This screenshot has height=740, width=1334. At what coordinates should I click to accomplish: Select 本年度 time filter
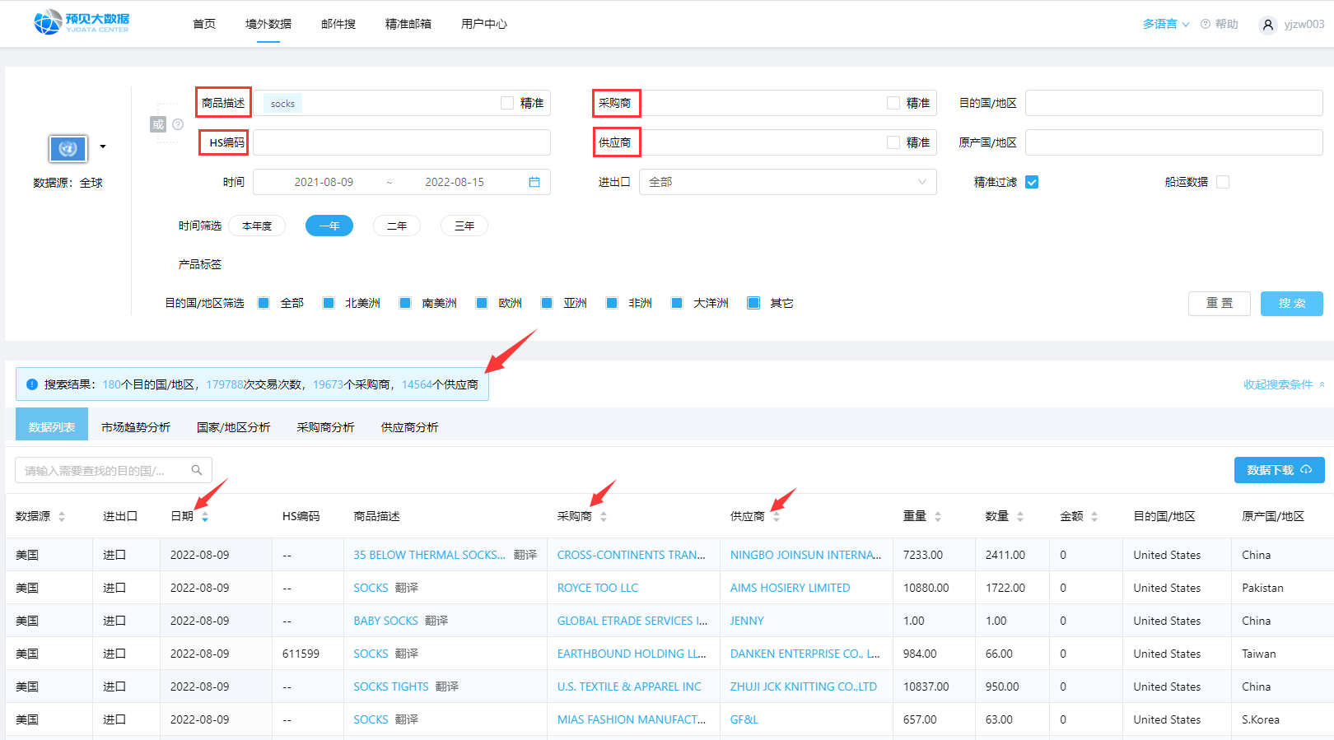click(257, 226)
